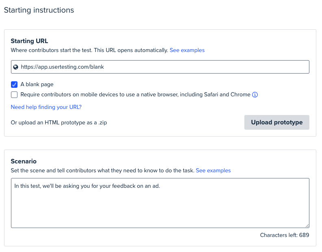The height and width of the screenshot is (252, 322).
Task: Uncheck the A blank page checkbox
Action: 14,85
